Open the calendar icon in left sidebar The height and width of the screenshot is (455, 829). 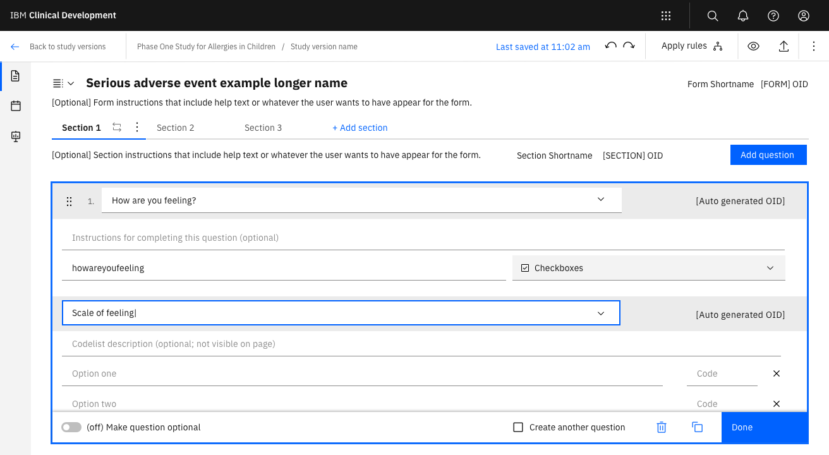click(x=16, y=106)
